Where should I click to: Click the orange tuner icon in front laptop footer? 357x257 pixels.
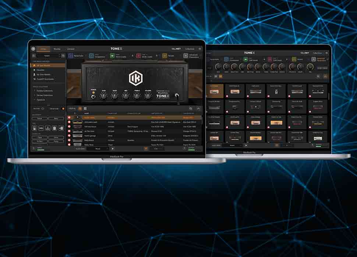point(146,149)
